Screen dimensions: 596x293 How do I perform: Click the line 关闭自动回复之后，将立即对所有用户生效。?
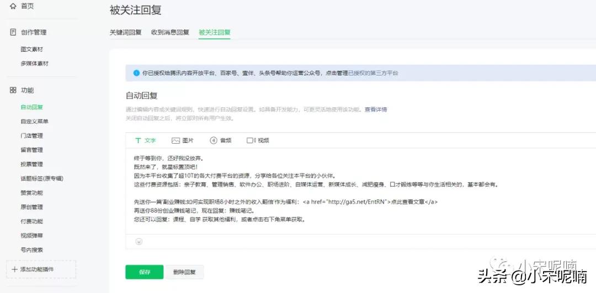(x=179, y=118)
